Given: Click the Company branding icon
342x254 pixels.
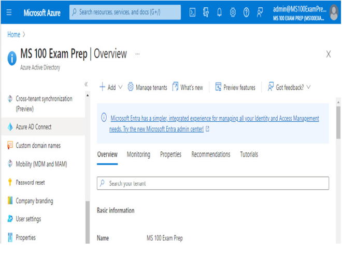Looking at the screenshot, I should click(10, 200).
